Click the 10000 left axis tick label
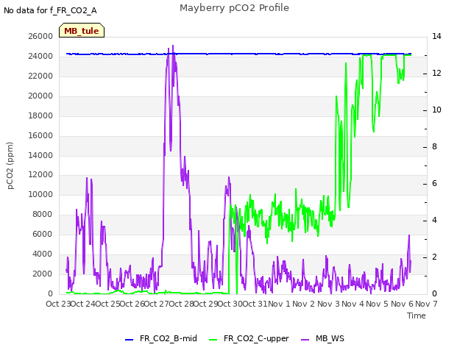This screenshot has height=353, width=471. click(x=40, y=194)
